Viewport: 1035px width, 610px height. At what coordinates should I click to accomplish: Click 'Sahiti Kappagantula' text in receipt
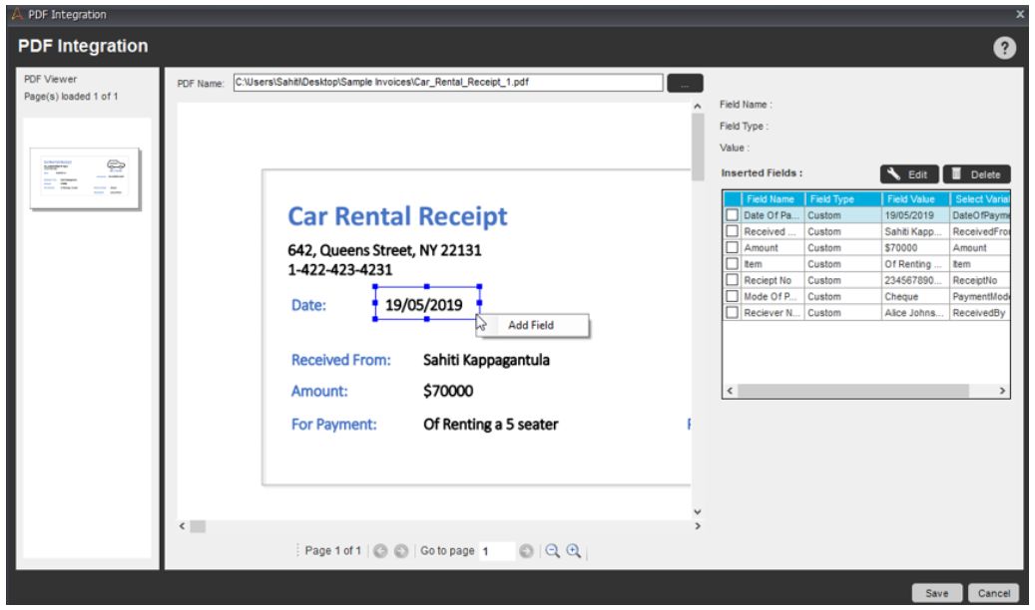click(486, 360)
